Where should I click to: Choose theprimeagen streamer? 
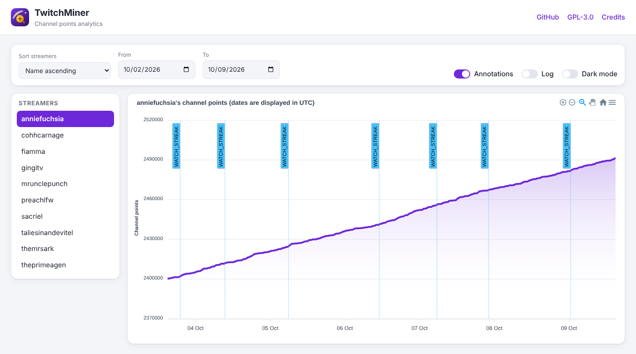pyautogui.click(x=65, y=265)
